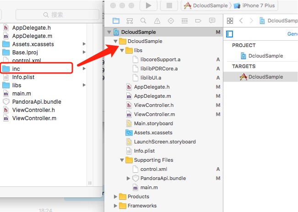298x212 pixels.
Task: Click the Finder search field
Action: click(x=57, y=15)
